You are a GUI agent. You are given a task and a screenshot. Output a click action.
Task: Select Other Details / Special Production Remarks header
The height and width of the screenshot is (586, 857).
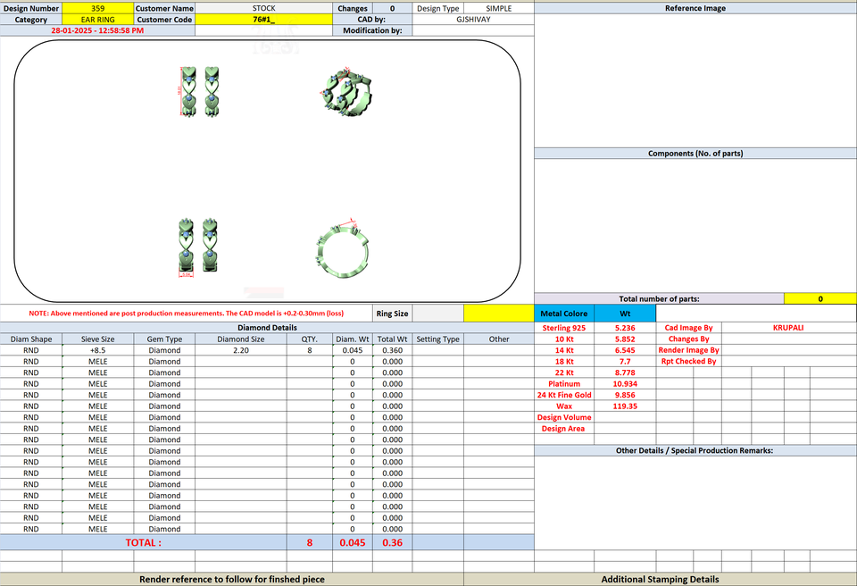[x=695, y=450]
